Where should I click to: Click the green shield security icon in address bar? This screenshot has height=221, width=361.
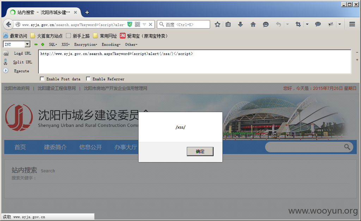(x=130, y=24)
